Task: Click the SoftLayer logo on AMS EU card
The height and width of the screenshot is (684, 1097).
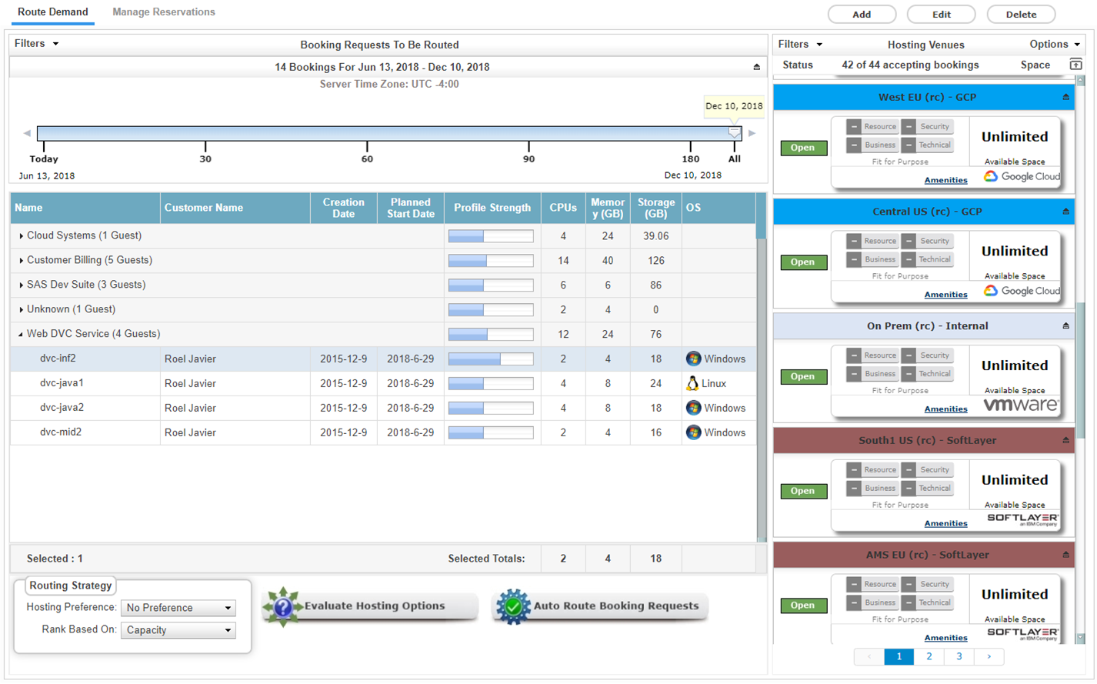Action: pyautogui.click(x=1022, y=634)
